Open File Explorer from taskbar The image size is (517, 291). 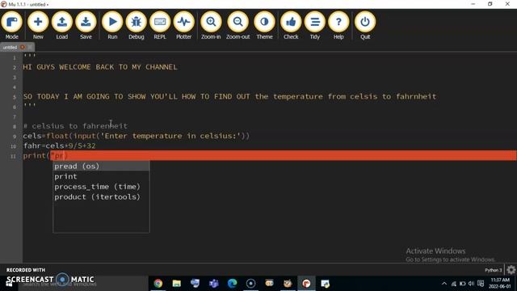pyautogui.click(x=177, y=284)
